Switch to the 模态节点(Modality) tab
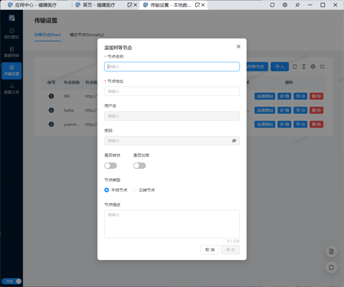The image size is (344, 287). click(x=87, y=35)
